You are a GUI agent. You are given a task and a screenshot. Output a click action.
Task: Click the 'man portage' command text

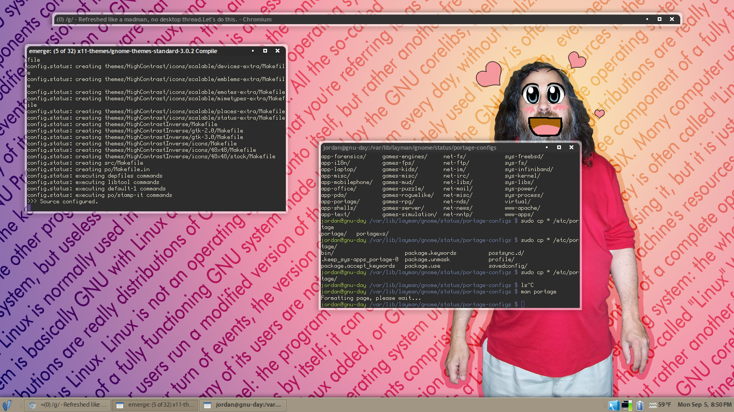pos(538,292)
